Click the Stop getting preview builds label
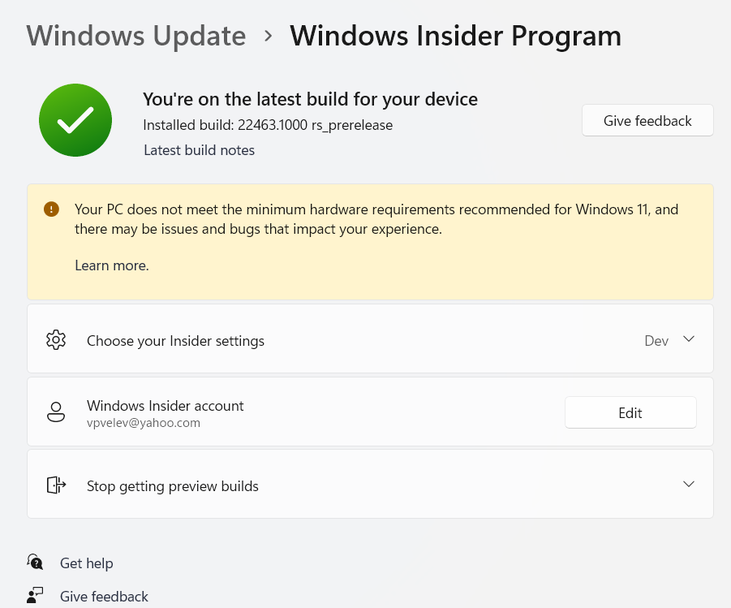Image resolution: width=731 pixels, height=608 pixels. pyautogui.click(x=173, y=486)
